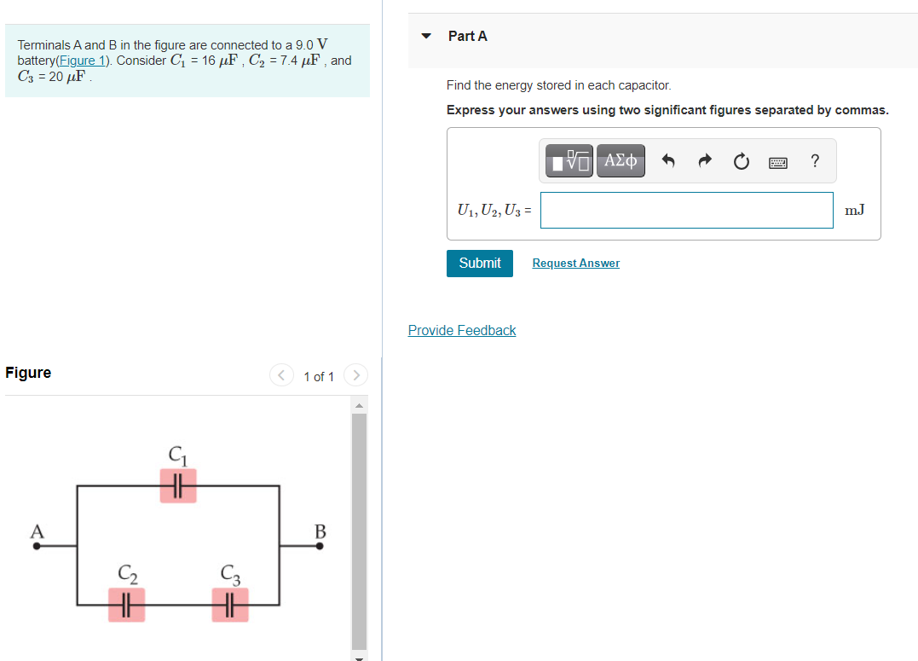This screenshot has height=661, width=918.
Task: Submit the answer
Action: [479, 263]
